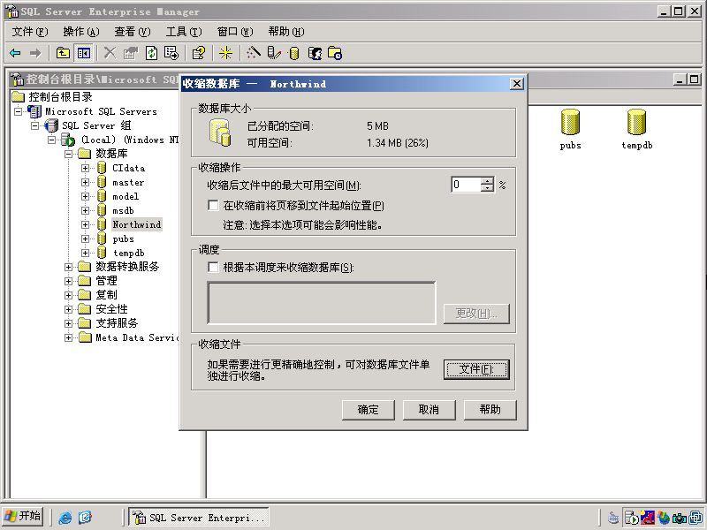
Task: Click the Export List toolbar icon
Action: click(171, 53)
